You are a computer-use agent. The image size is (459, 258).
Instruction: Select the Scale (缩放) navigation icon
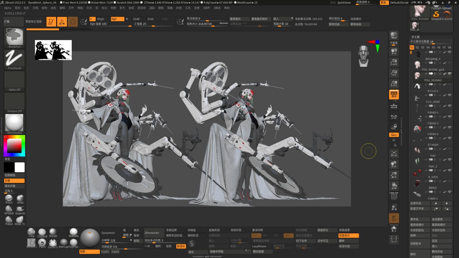pyautogui.click(x=394, y=175)
